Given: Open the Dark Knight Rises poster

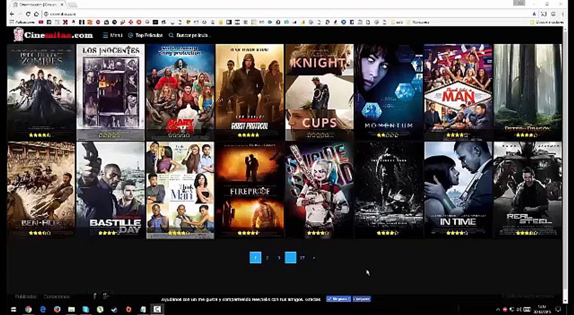Looking at the screenshot, I should (x=389, y=190).
